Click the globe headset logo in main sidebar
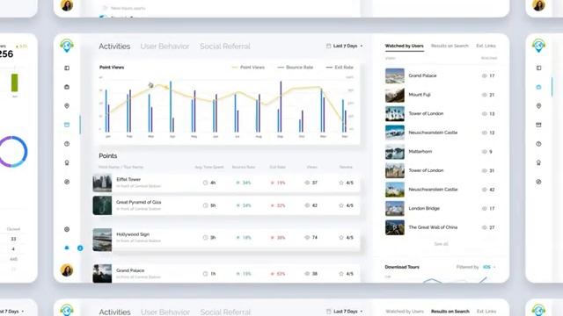The image size is (563, 316). 67,46
